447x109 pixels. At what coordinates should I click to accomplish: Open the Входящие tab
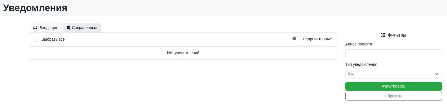[x=46, y=28]
